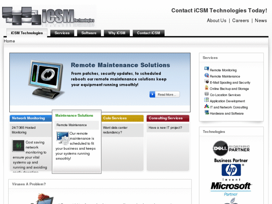Click the Hardware and Software icon

207,112
